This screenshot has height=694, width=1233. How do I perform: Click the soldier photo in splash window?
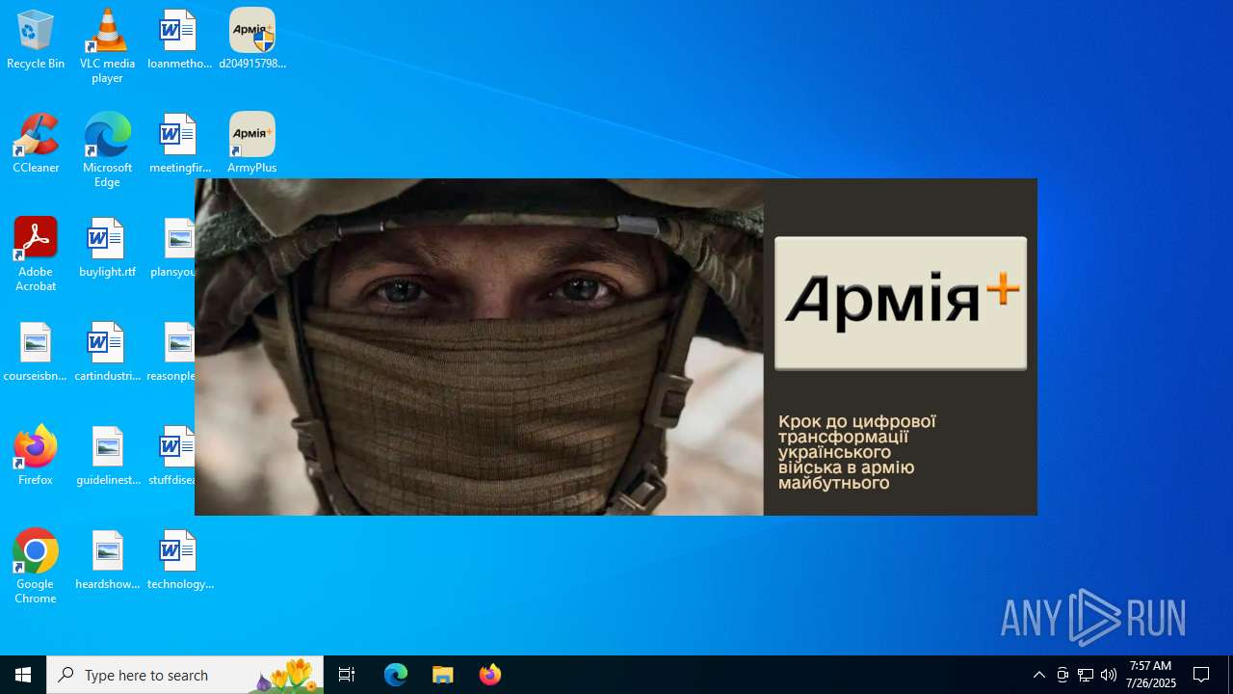(x=479, y=347)
